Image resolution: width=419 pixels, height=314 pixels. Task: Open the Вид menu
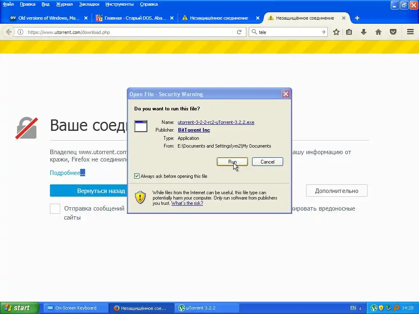click(x=45, y=4)
